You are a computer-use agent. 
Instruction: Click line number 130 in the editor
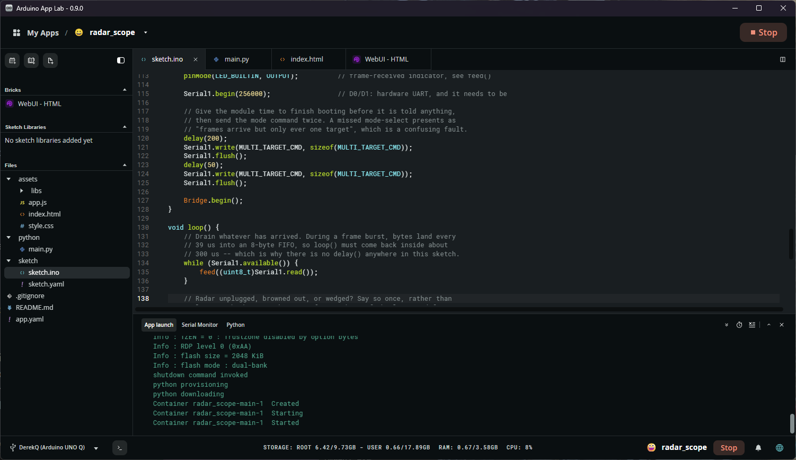[x=143, y=227]
